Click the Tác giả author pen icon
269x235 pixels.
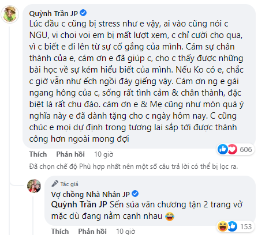[55, 184]
